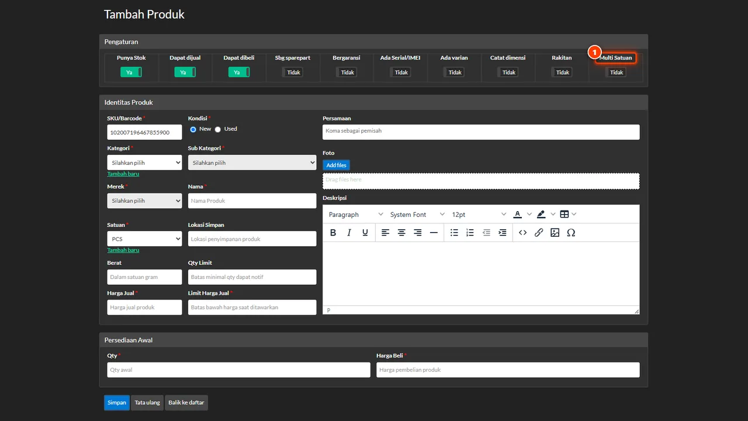
Task: Enable Ada varian switch
Action: click(x=453, y=73)
